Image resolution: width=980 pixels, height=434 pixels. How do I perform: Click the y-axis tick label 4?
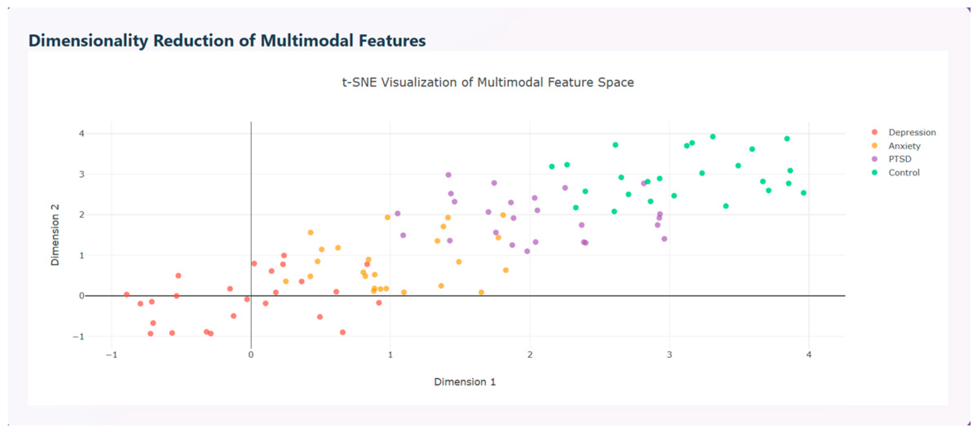(x=82, y=134)
